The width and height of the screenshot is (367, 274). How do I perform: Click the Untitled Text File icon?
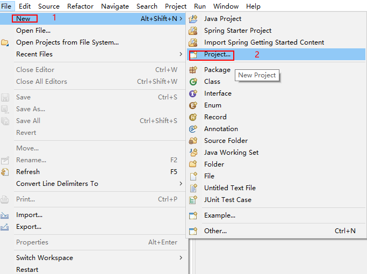click(x=193, y=188)
